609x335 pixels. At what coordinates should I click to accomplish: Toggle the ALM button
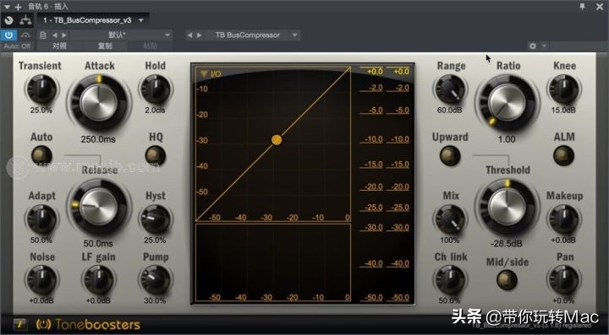pyautogui.click(x=563, y=155)
